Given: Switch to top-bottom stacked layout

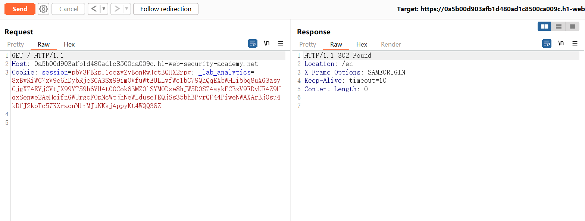Looking at the screenshot, I should [x=559, y=26].
